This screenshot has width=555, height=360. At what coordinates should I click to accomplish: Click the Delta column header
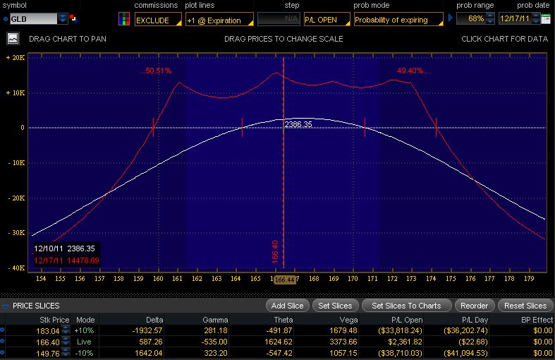[x=154, y=320]
